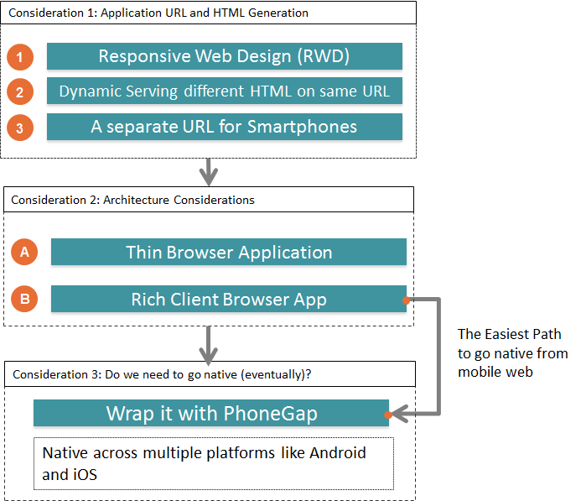Click the Rich Client Browser App bar
The image size is (581, 501).
[228, 299]
